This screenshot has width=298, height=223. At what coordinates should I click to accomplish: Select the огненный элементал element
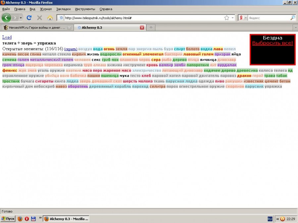tap(143, 54)
